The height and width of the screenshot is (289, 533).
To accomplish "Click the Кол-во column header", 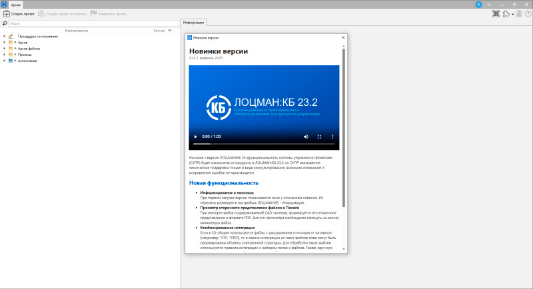I will click(159, 31).
